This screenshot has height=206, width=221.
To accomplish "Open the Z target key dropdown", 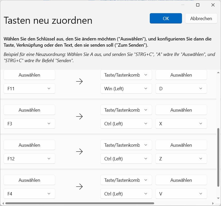I will tap(181, 159).
